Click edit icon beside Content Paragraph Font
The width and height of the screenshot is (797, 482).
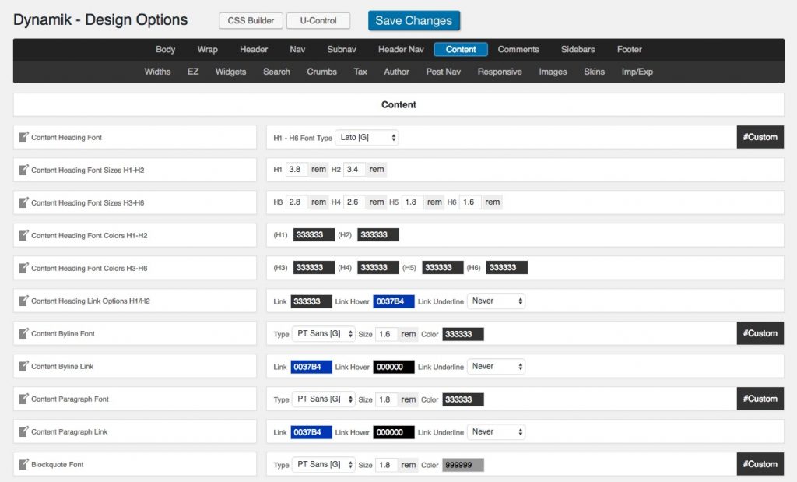(23, 399)
